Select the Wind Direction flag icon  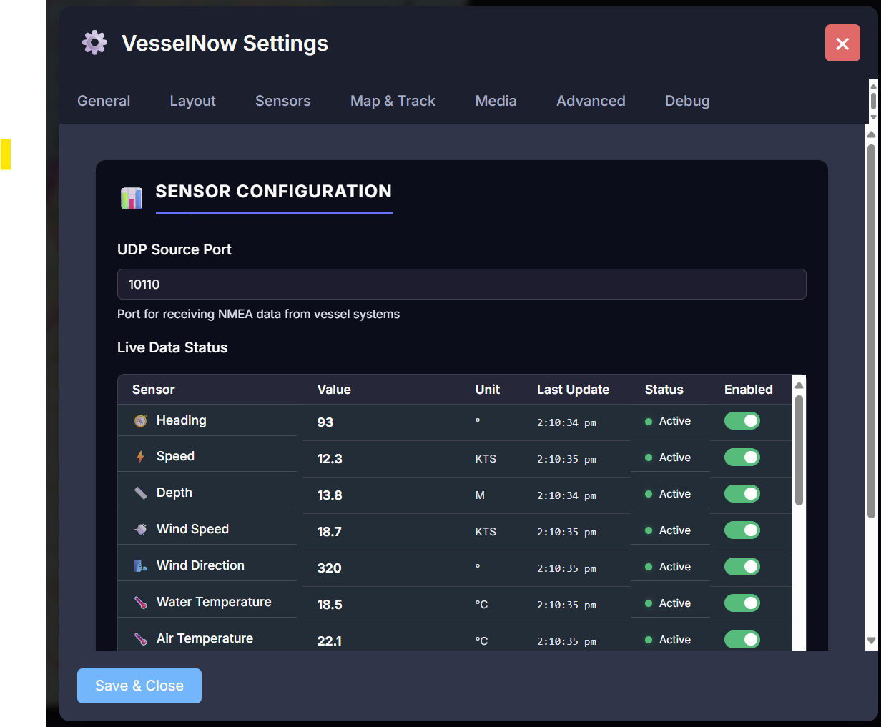(140, 565)
